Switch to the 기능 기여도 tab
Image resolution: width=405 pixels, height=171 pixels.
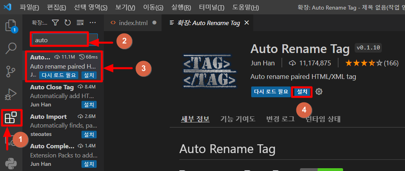238,119
